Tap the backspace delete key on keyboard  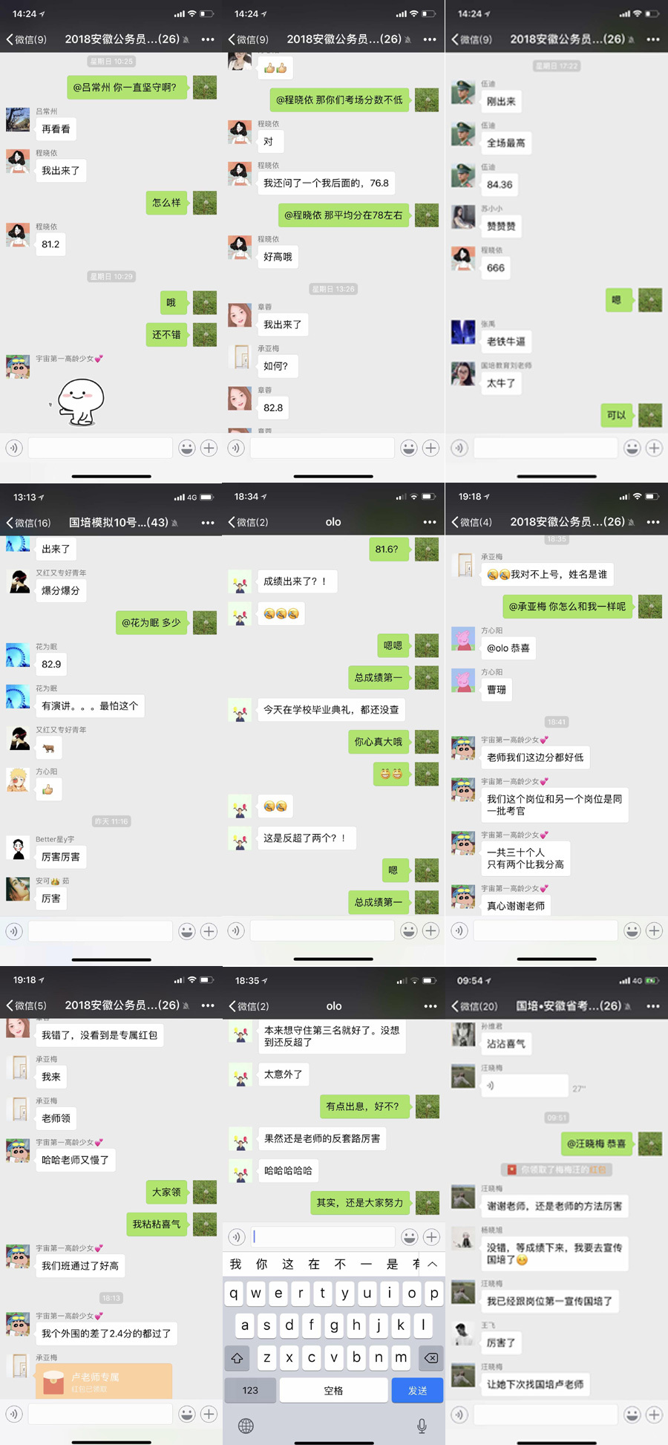[x=430, y=1357]
